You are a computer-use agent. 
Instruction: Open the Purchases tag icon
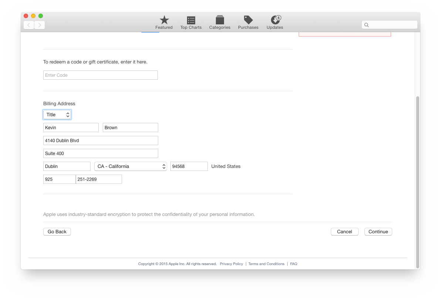point(248,20)
